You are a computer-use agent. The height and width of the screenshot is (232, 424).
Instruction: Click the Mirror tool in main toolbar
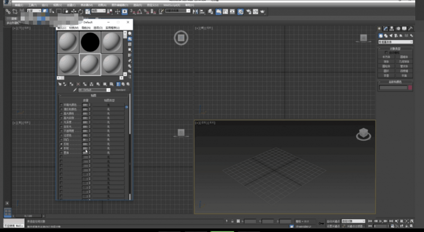point(195,11)
